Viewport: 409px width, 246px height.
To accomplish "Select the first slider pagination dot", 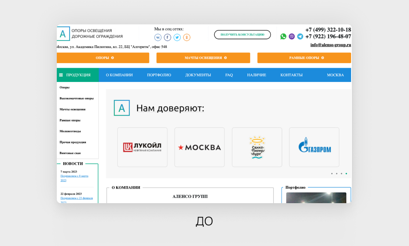I will 332,174.
